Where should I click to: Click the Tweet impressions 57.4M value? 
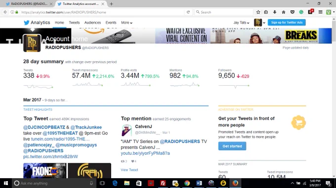point(81,76)
